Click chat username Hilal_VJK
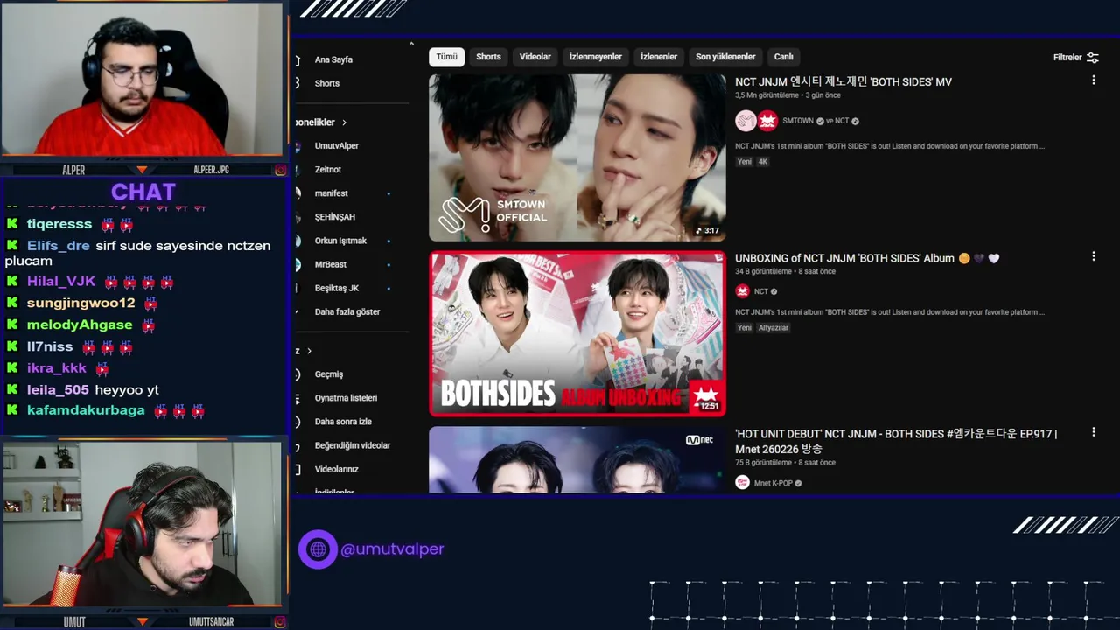 coord(61,282)
